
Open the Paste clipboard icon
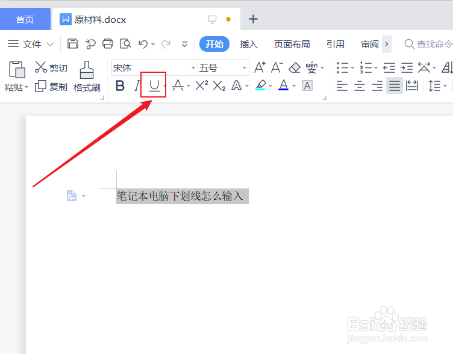tap(17, 69)
